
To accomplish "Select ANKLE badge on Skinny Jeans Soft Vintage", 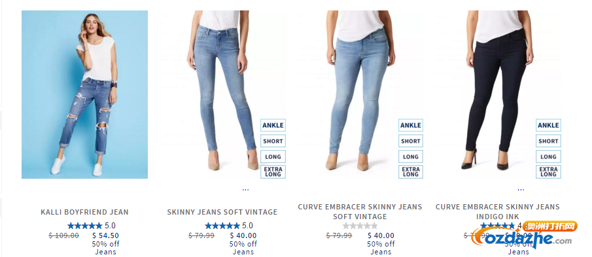I will 273,125.
